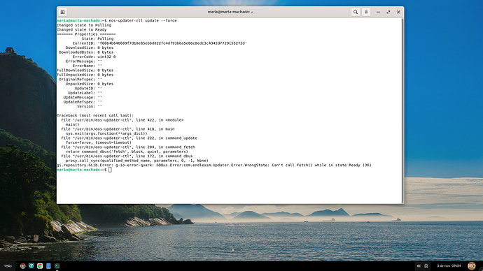Click the command 'eos-updater-ctl update --force'
Image resolution: width=483 pixels, height=271 pixels.
[143, 20]
